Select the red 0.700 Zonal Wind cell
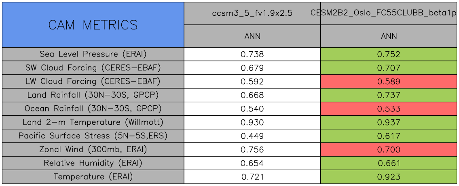 [x=389, y=150]
